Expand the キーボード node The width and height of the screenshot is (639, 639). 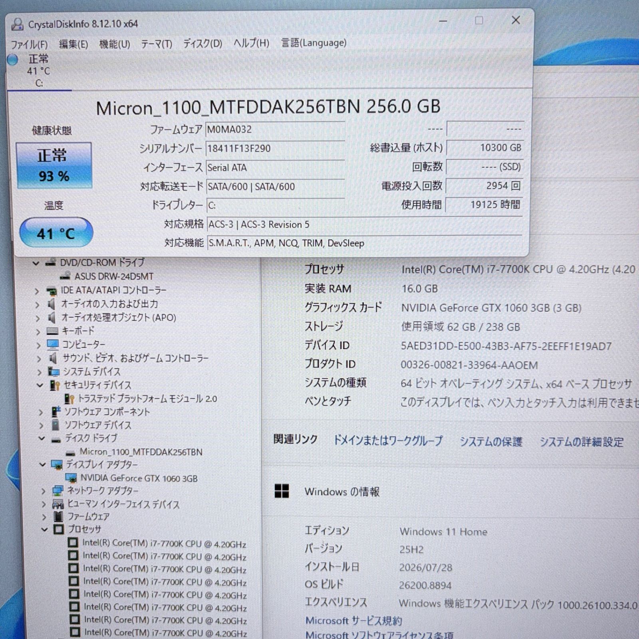38,332
